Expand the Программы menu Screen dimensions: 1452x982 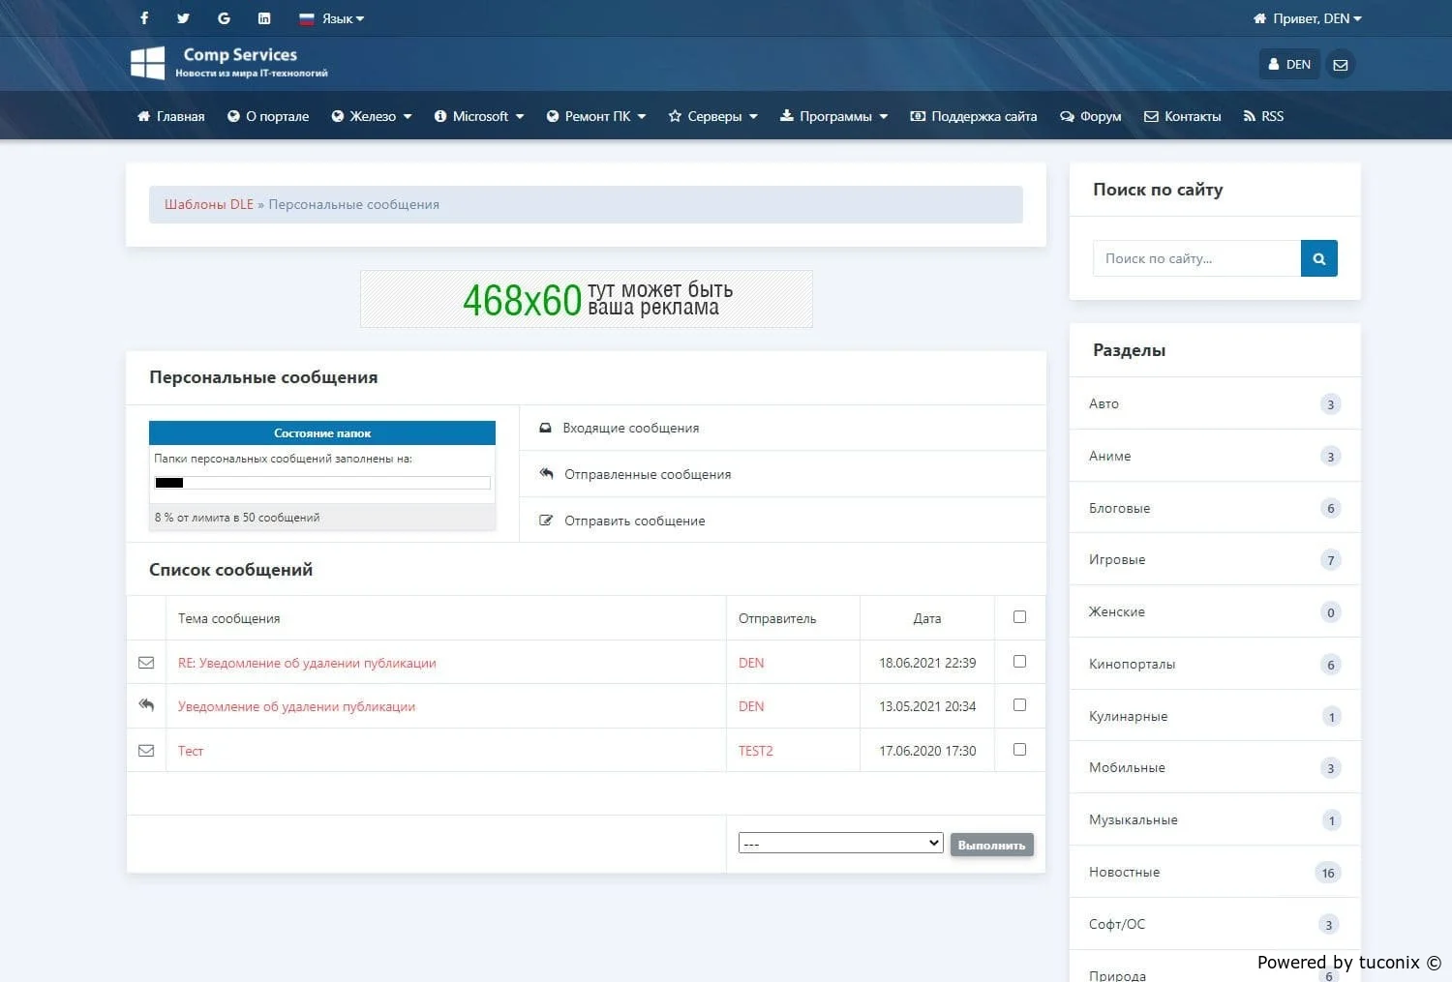tap(834, 116)
